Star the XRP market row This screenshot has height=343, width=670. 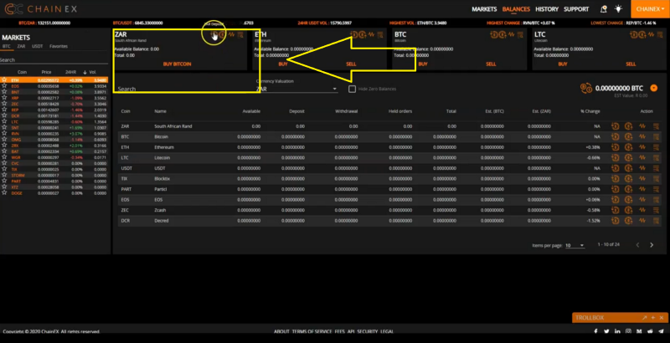[4, 98]
